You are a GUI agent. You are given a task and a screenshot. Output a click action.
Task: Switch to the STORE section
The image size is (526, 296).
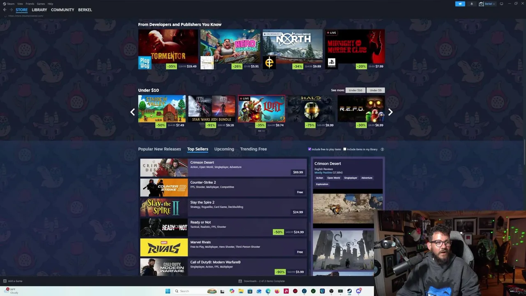tap(22, 10)
